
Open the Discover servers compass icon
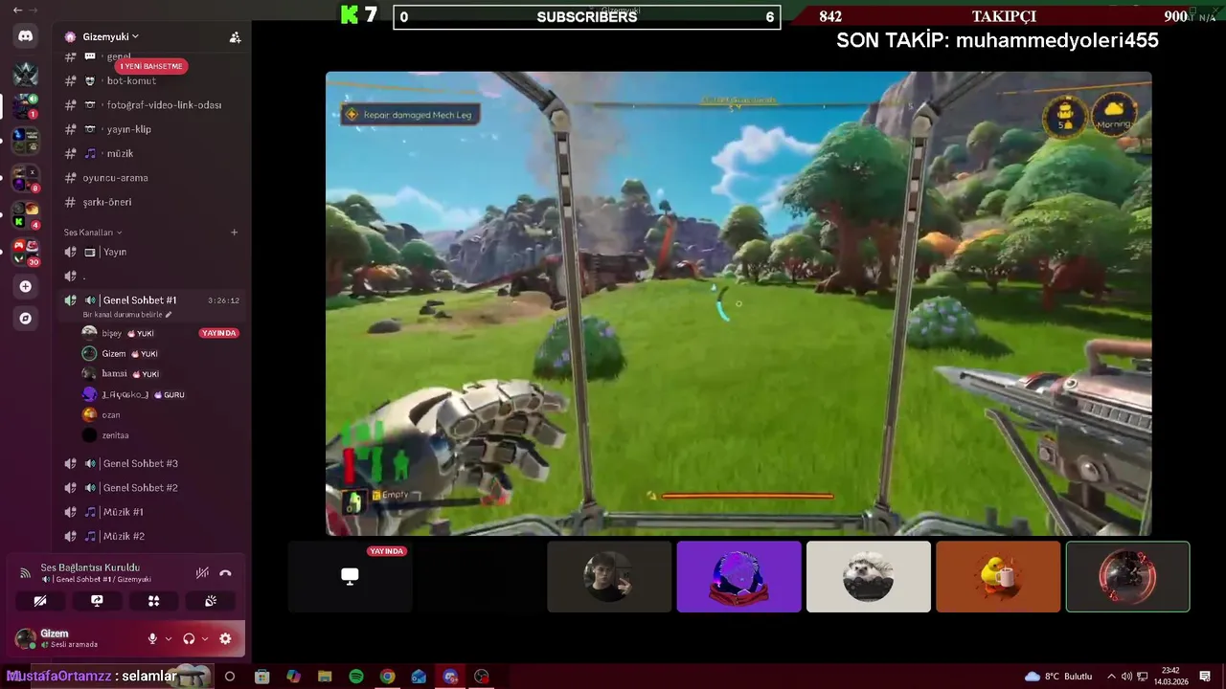(x=26, y=318)
